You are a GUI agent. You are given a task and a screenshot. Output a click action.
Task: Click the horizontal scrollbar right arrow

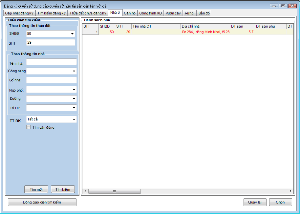click(290, 191)
